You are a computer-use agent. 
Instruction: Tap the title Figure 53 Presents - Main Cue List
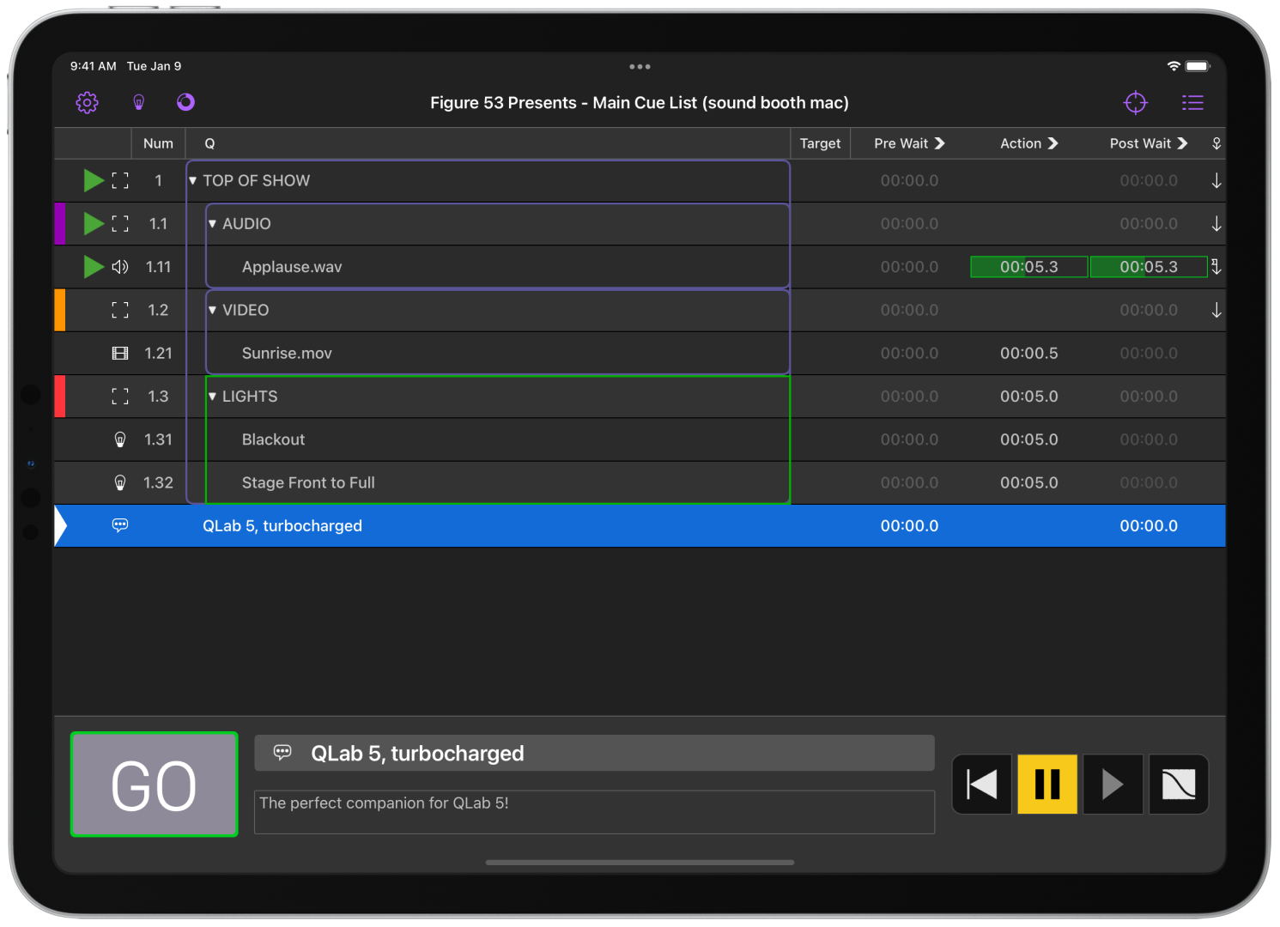pos(640,103)
